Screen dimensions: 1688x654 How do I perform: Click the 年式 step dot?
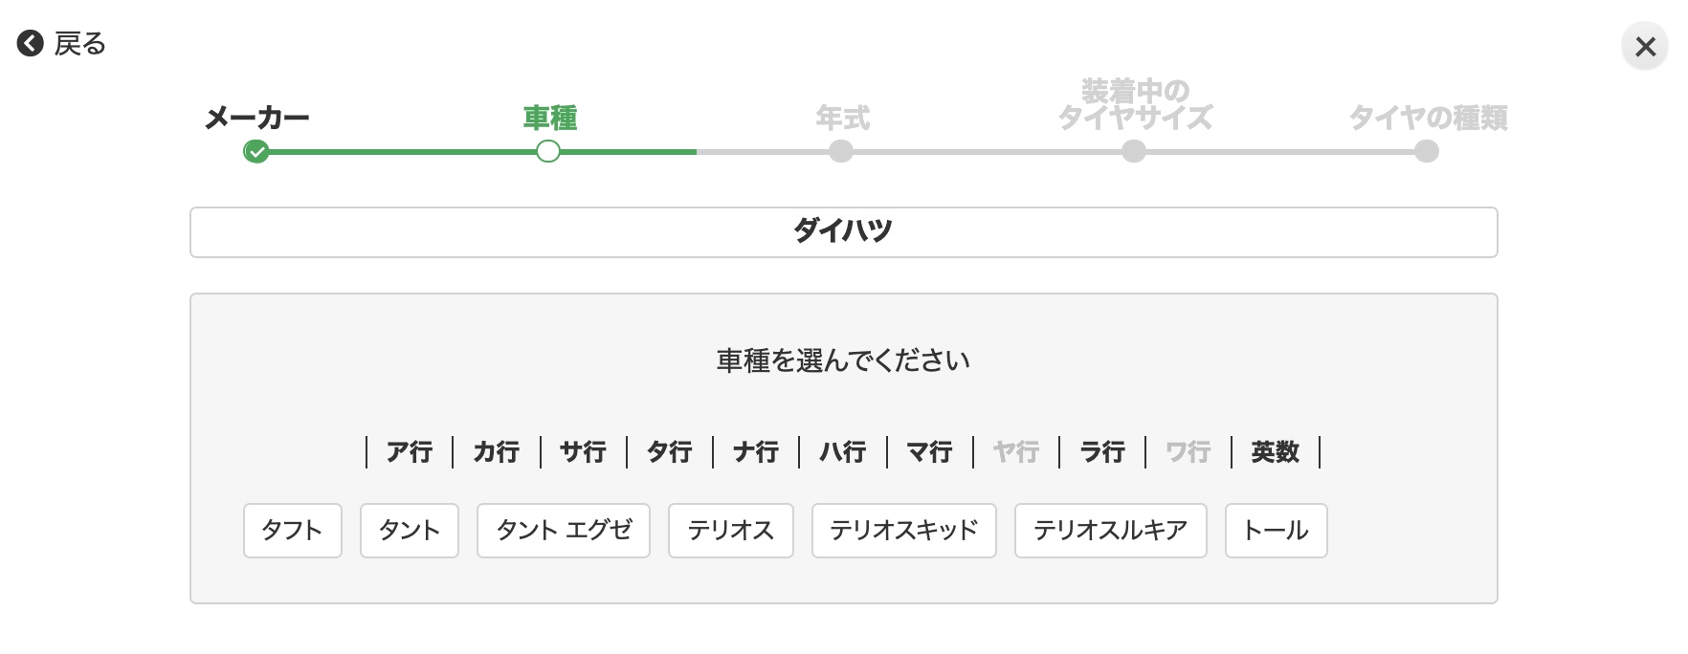tap(841, 152)
